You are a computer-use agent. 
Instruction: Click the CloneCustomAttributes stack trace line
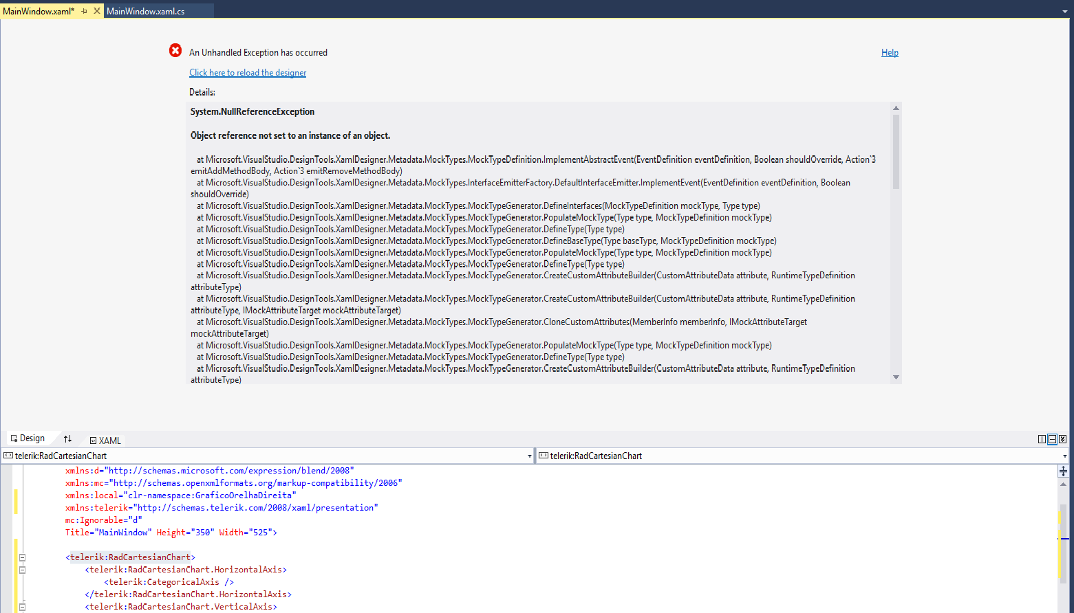pos(499,328)
